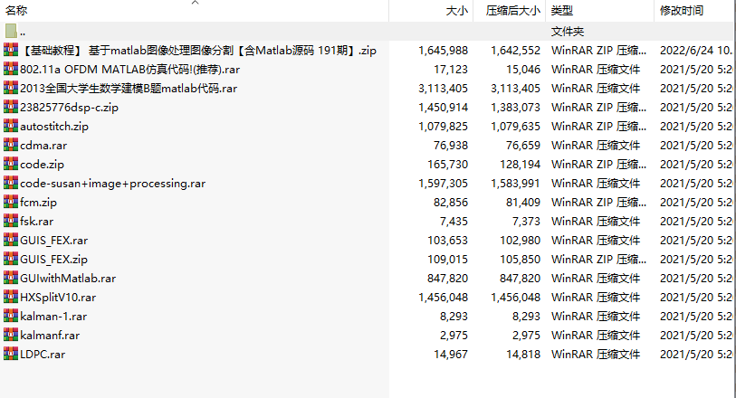736x398 pixels.
Task: Select the GUIwithMatlab.rar archive icon
Action: tap(11, 278)
